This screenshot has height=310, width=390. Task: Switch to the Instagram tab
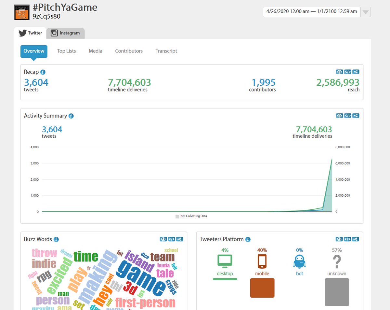pyautogui.click(x=65, y=33)
